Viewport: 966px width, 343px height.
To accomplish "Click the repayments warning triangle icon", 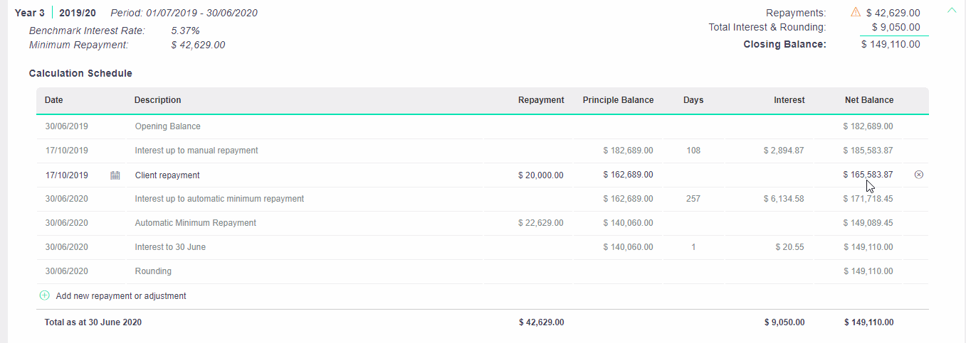I will [x=856, y=12].
